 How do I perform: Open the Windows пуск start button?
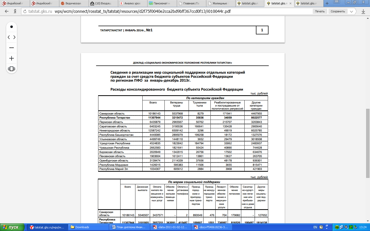coord(12,227)
